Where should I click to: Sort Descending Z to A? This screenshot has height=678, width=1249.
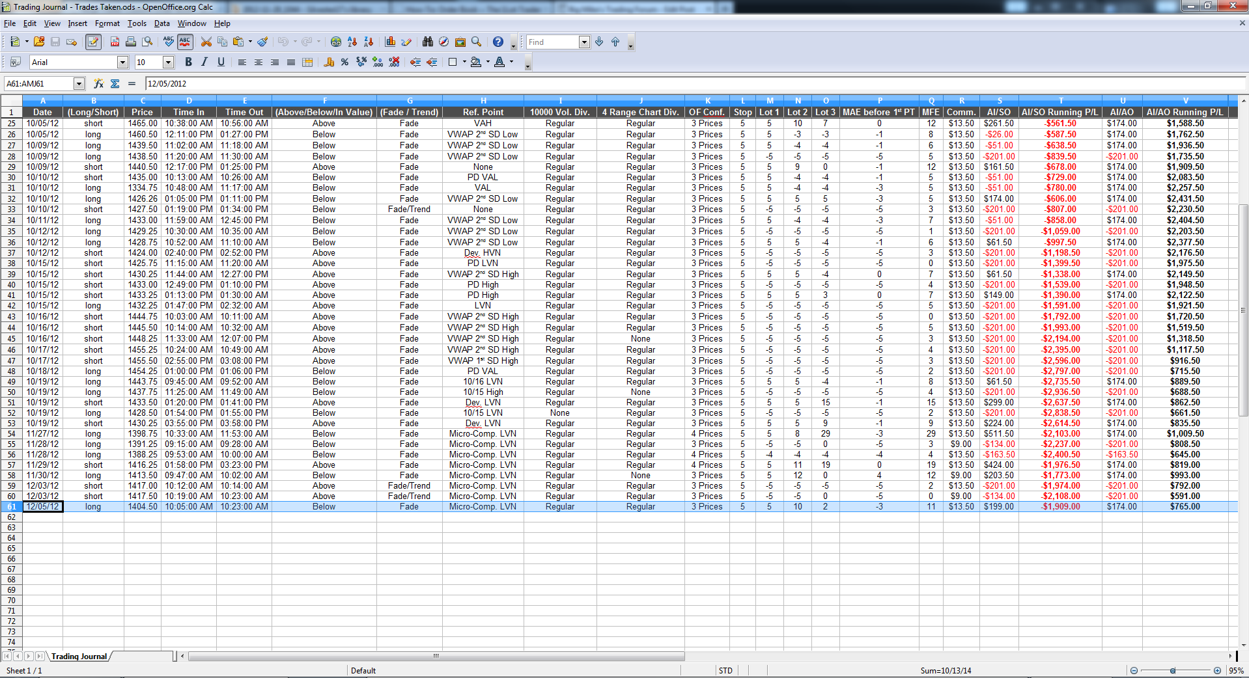(369, 42)
